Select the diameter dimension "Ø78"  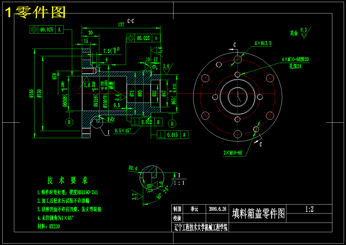(x=54, y=76)
